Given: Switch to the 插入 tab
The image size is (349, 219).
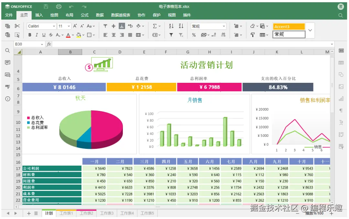Looking at the screenshot, I should click(x=39, y=15).
